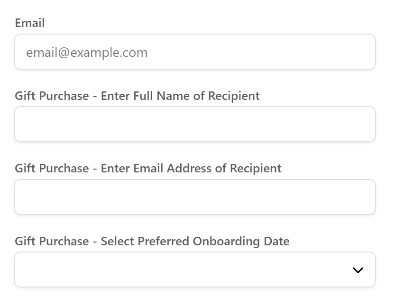Activate the text box below Email Address of Recipient
Viewport: 395px width, 305px height.
point(142,197)
